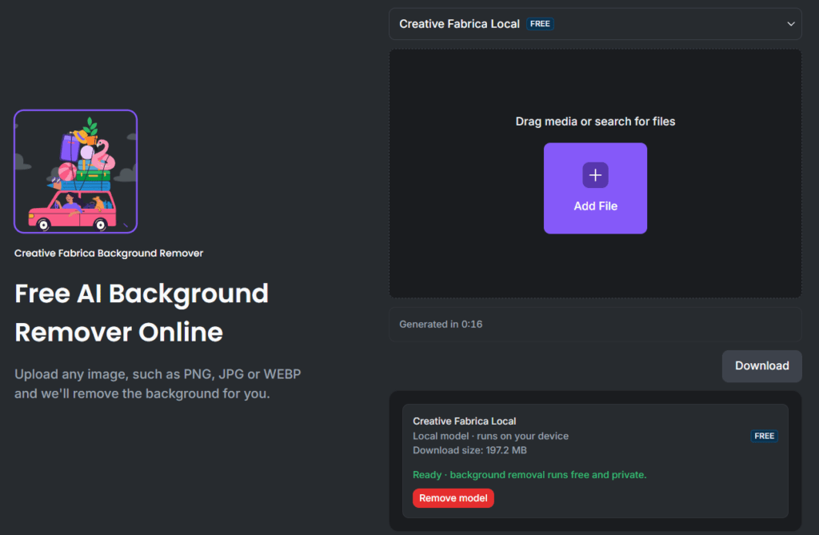This screenshot has height=535, width=819.
Task: Click the green 'Ready' status message
Action: (x=529, y=475)
